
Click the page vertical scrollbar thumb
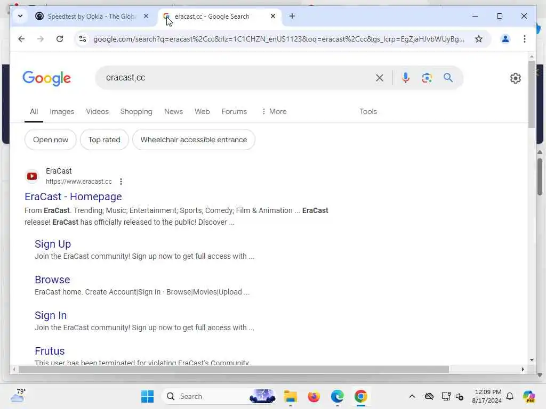(532, 94)
